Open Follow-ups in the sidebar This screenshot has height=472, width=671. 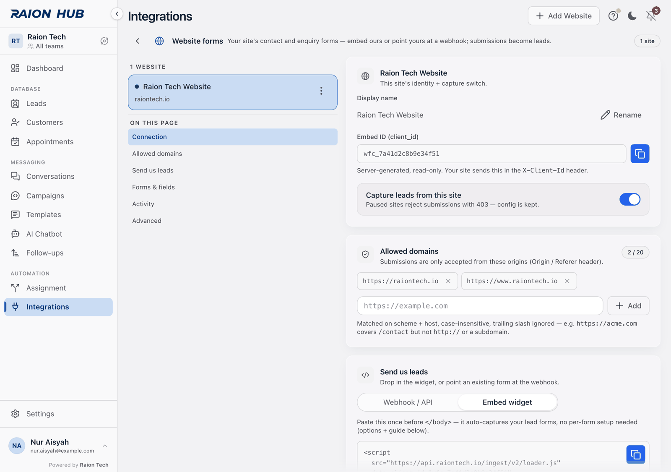coord(58,253)
